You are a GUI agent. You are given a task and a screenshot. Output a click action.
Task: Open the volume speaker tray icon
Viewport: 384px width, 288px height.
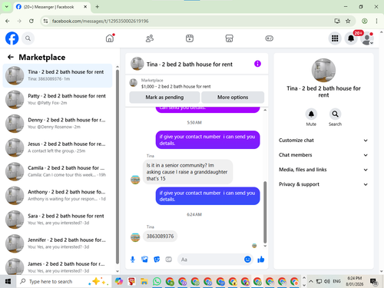[x=327, y=282]
